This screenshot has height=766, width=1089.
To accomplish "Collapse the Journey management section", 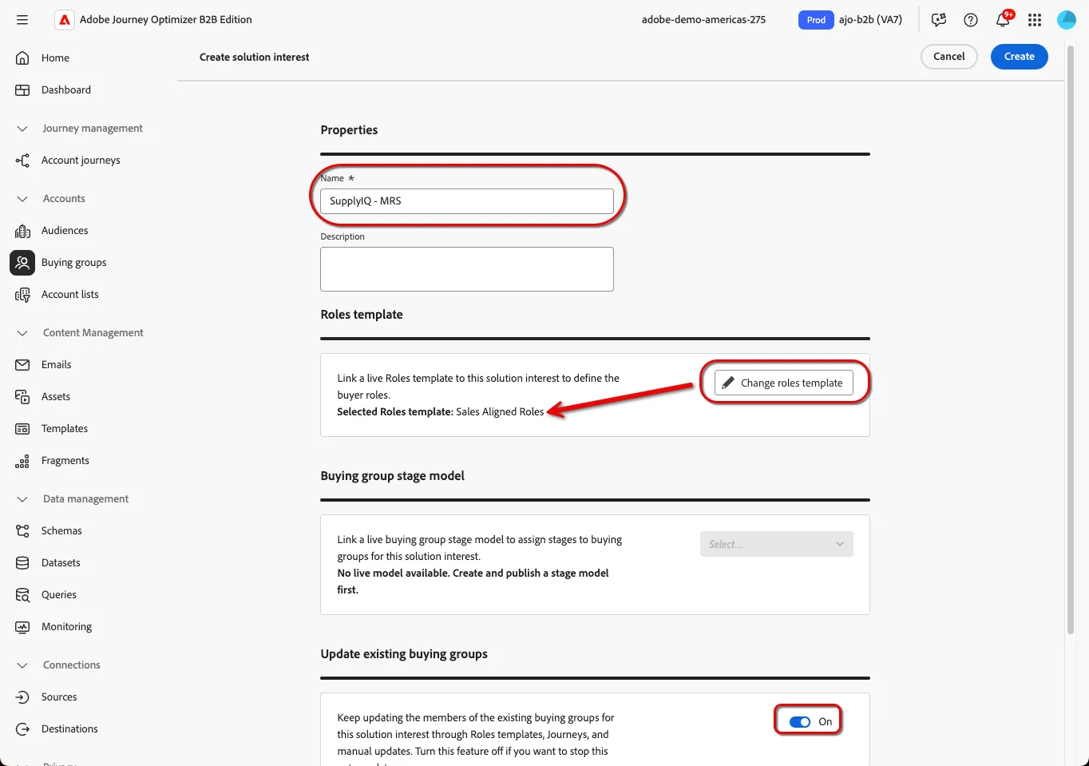I will coord(22,128).
